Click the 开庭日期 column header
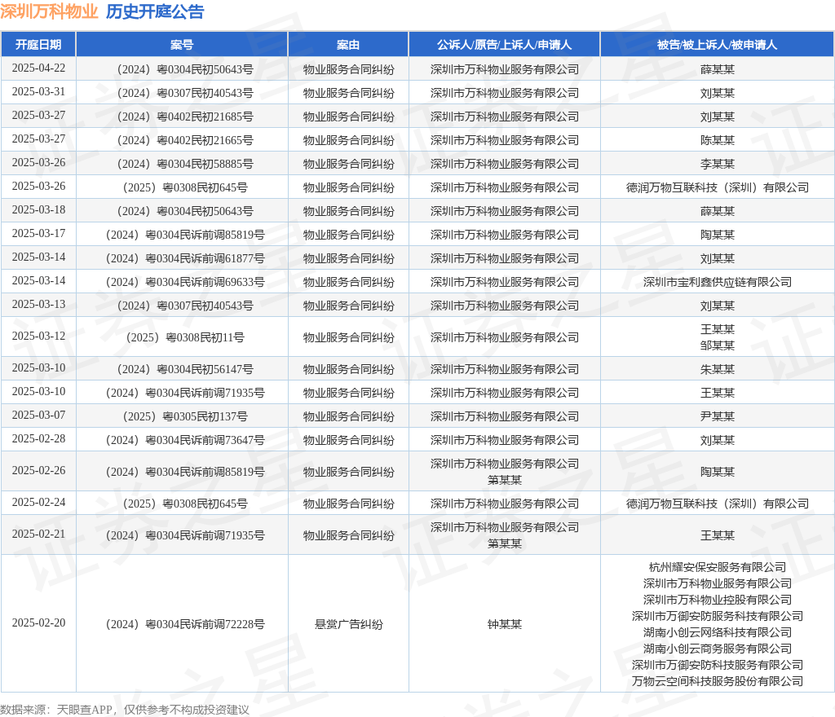Viewport: 835px width, 717px height. (x=38, y=45)
